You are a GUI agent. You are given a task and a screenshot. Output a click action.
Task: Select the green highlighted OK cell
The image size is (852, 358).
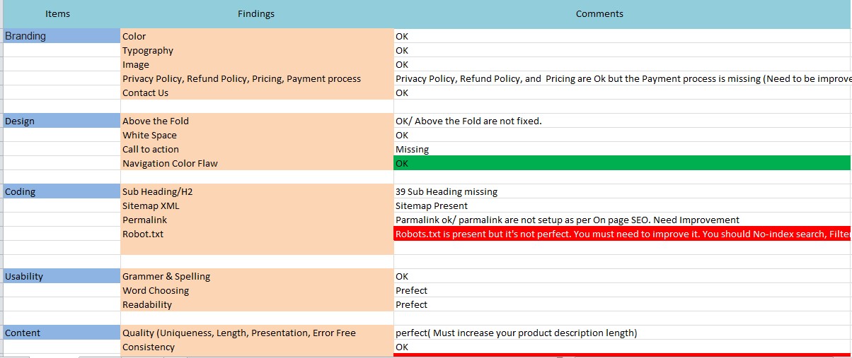click(x=622, y=163)
